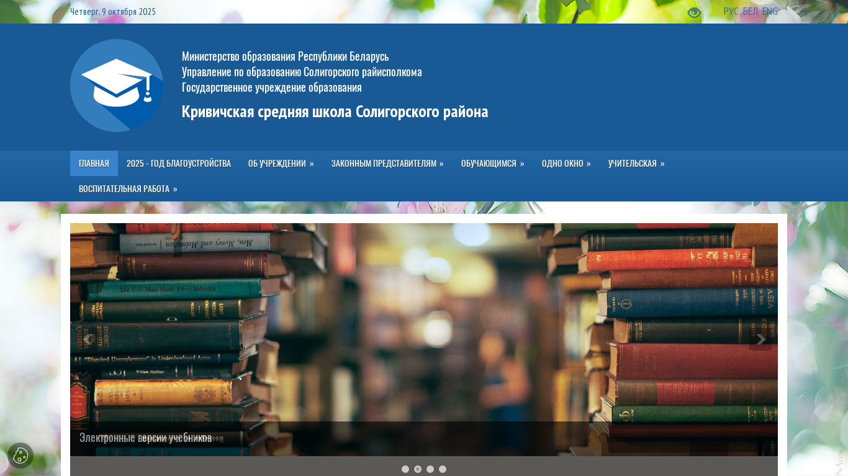This screenshot has width=848, height=476.
Task: Expand the ОДНО ОКНО menu
Action: click(x=566, y=164)
